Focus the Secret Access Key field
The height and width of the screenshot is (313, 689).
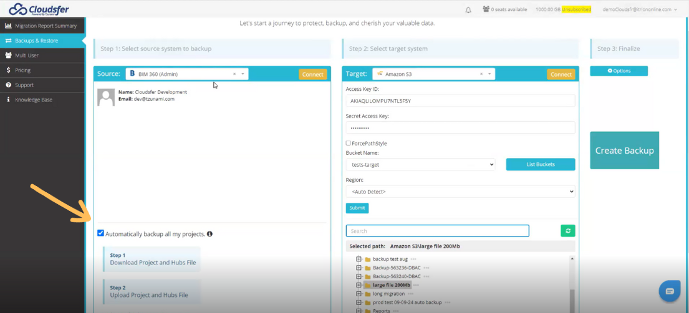461,128
